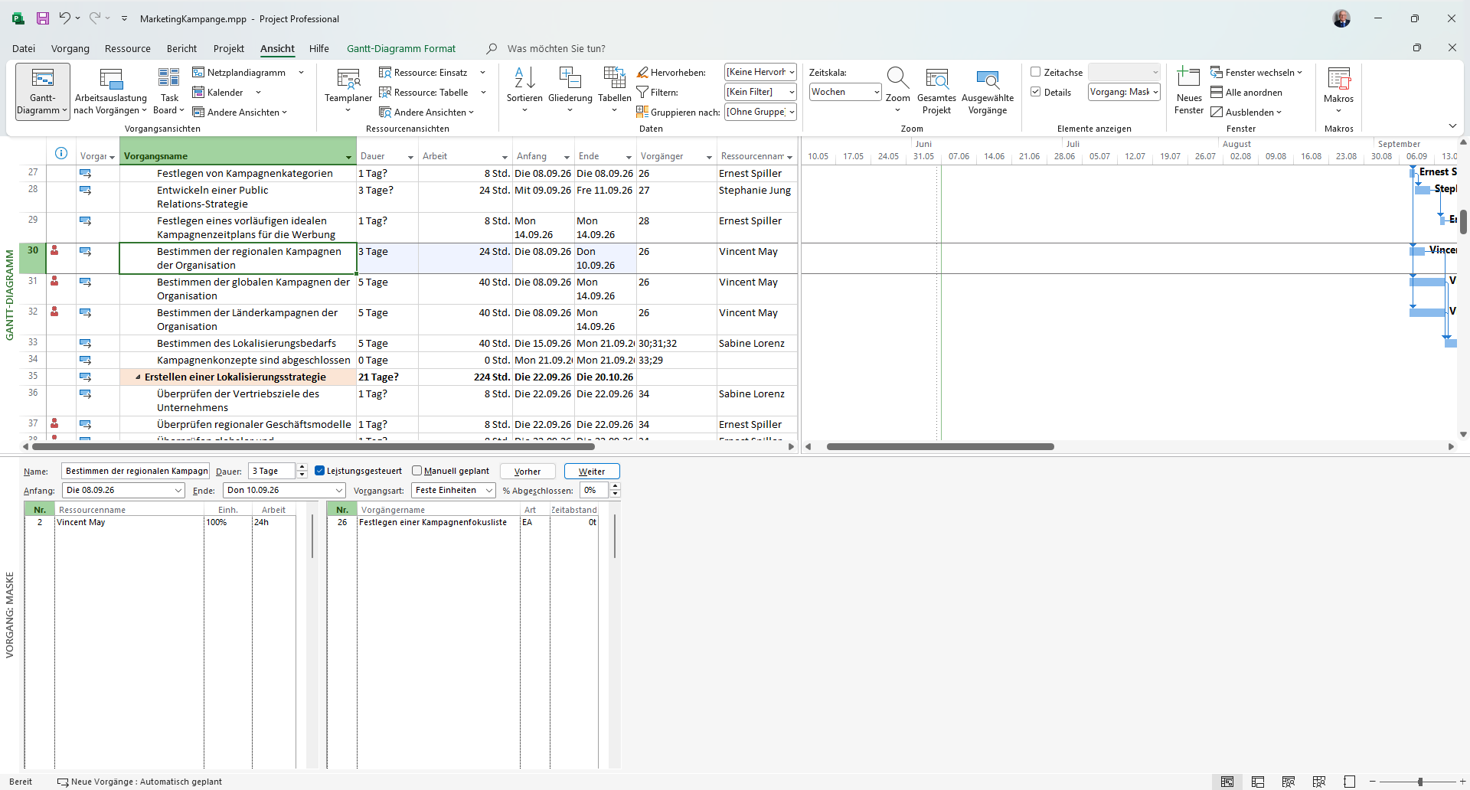
Task: Click the Save icon in title bar
Action: pyautogui.click(x=43, y=18)
